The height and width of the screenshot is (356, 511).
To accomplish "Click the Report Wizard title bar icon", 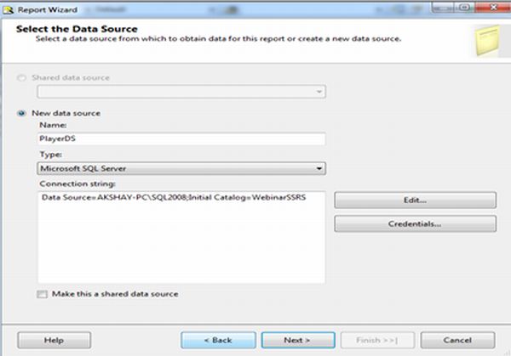I will pyautogui.click(x=7, y=9).
